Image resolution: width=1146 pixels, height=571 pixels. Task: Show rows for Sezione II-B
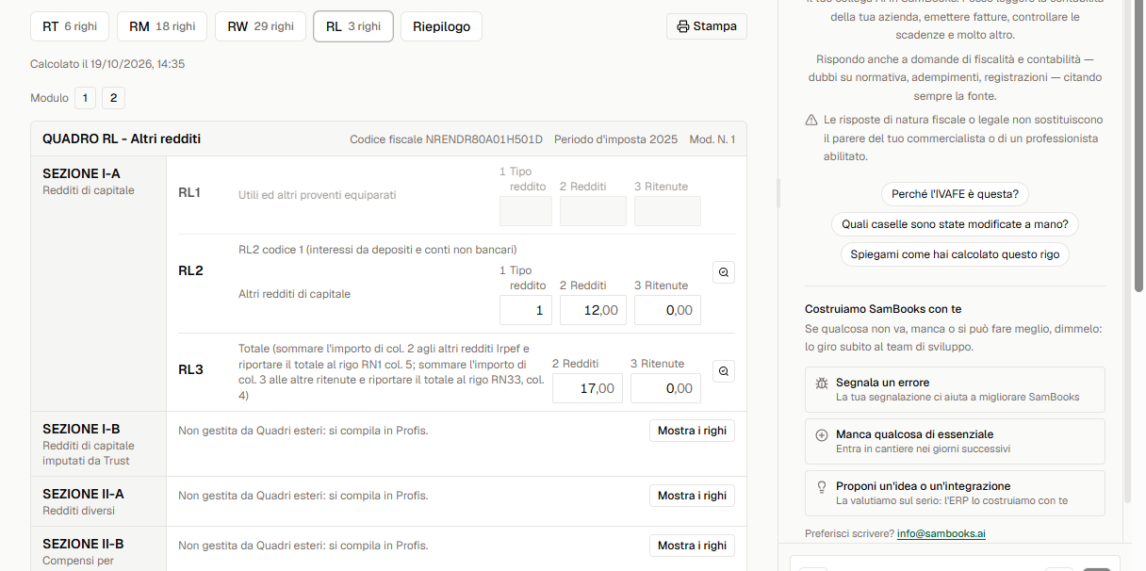coord(692,546)
